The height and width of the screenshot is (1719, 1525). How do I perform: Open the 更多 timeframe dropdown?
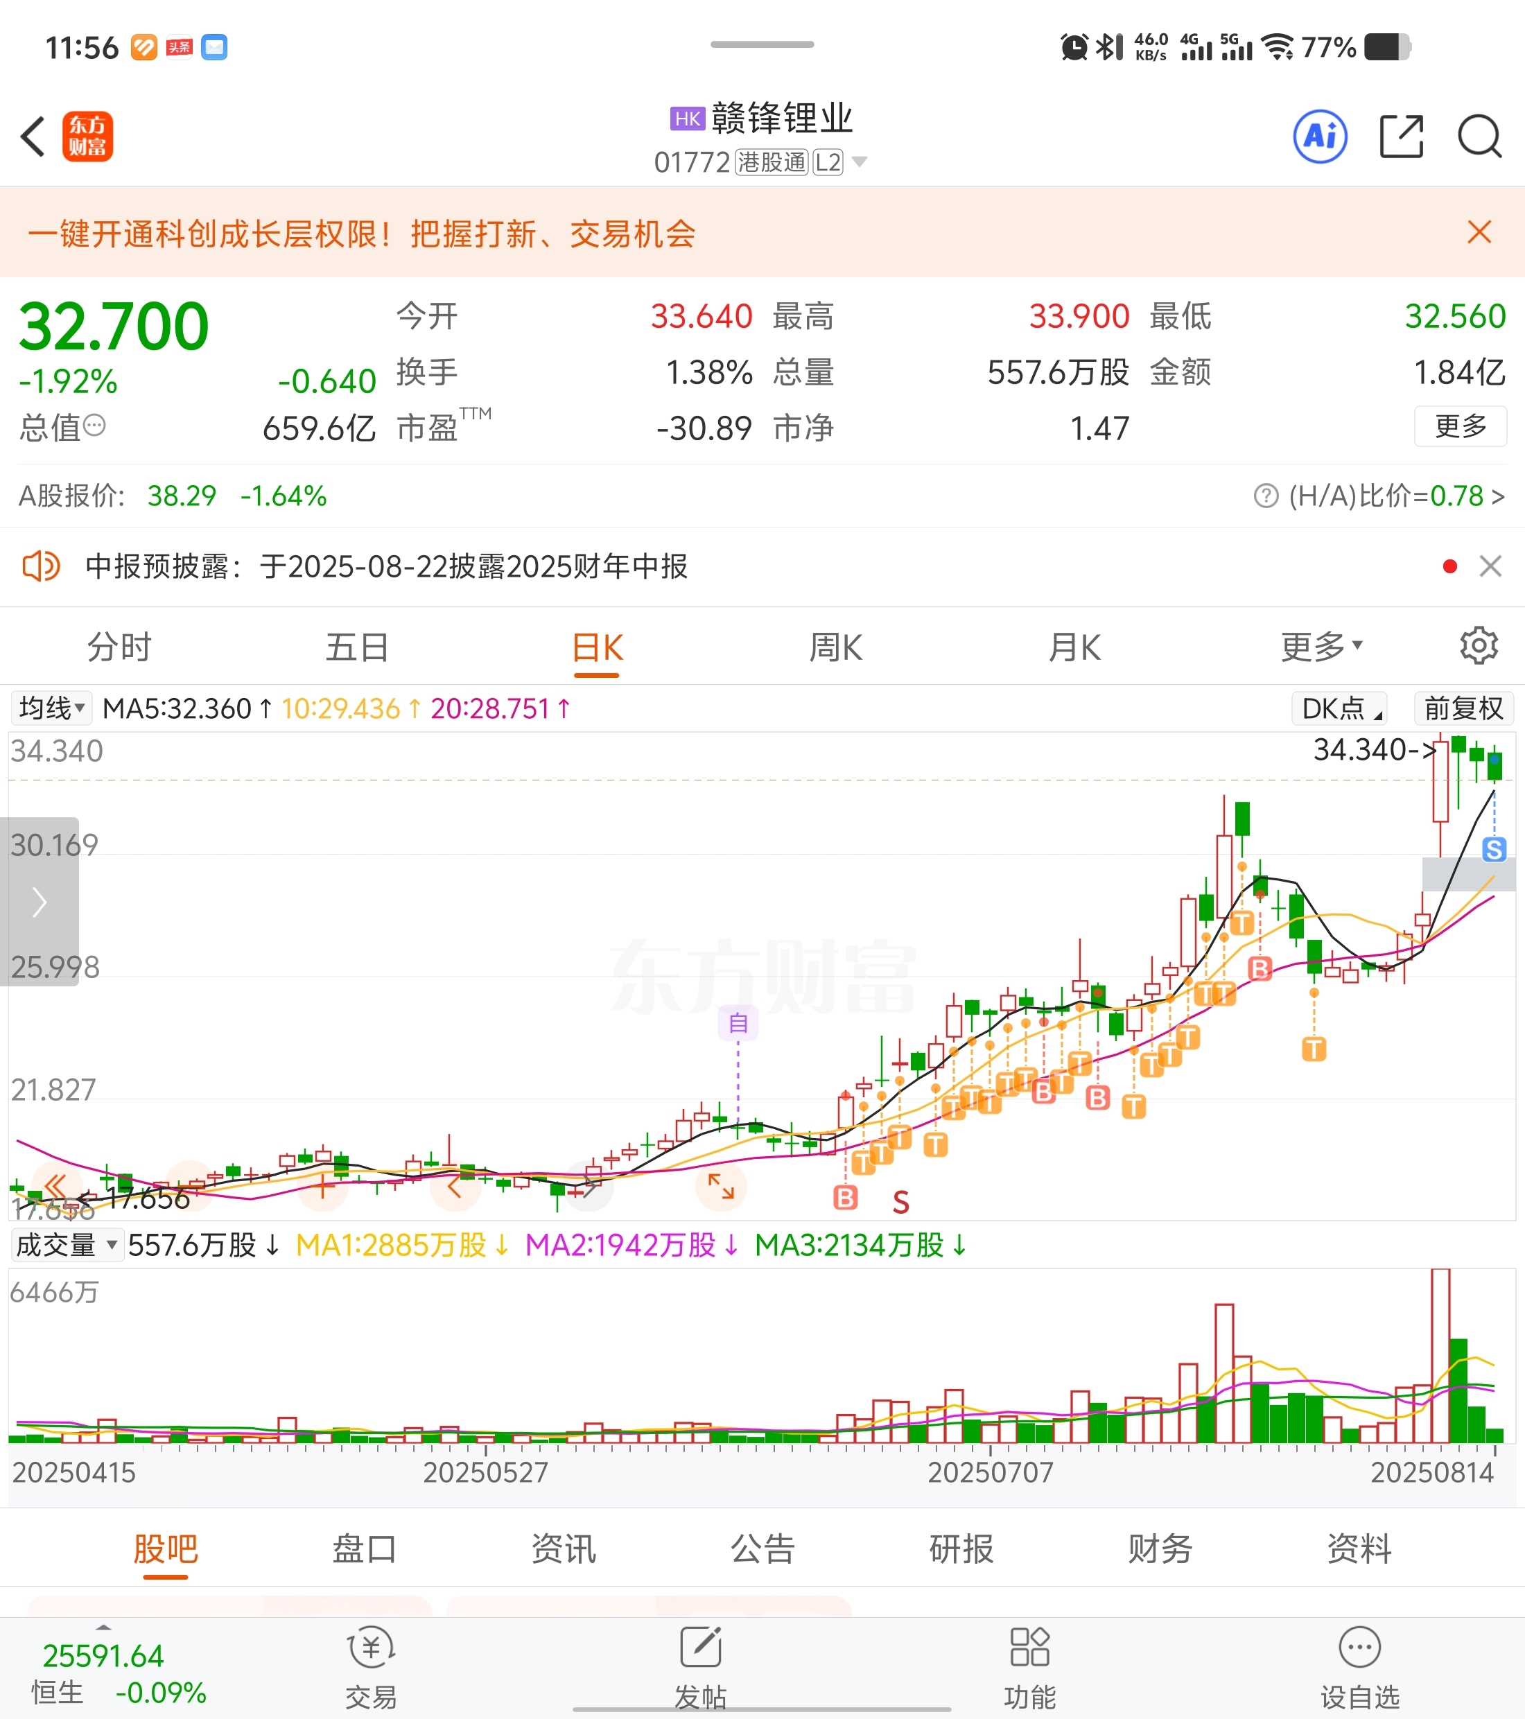1320,647
